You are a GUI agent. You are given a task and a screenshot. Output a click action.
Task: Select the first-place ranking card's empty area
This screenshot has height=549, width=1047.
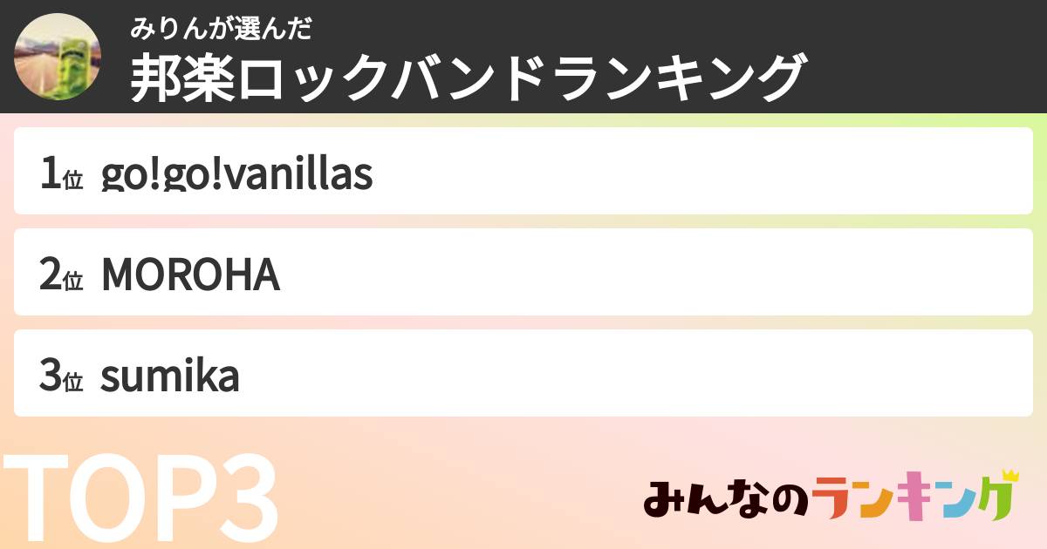coord(698,172)
